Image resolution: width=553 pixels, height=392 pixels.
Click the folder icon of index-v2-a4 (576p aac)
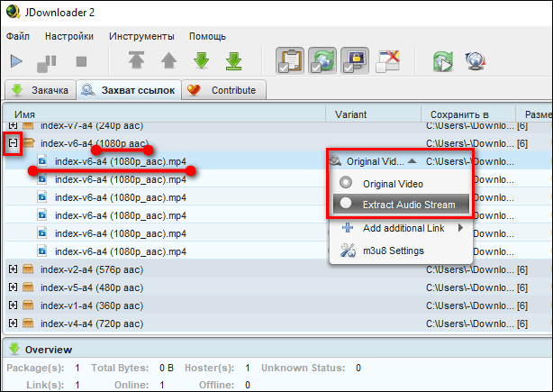pos(28,269)
